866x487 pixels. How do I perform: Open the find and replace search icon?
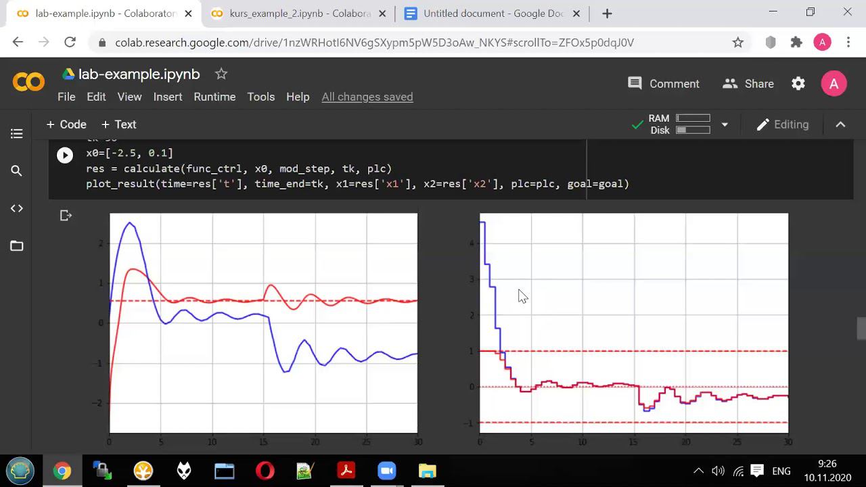click(x=17, y=171)
